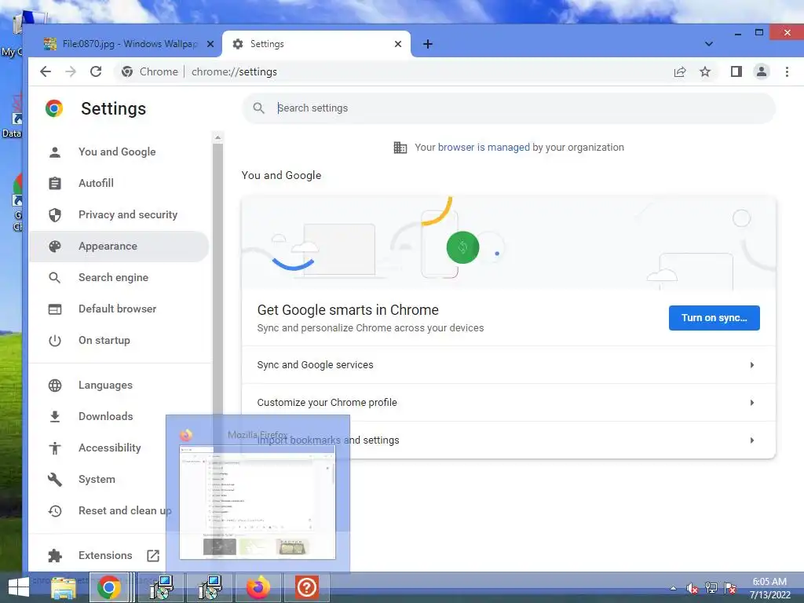The width and height of the screenshot is (804, 603).
Task: Open the profile avatar icon
Action: 762,71
